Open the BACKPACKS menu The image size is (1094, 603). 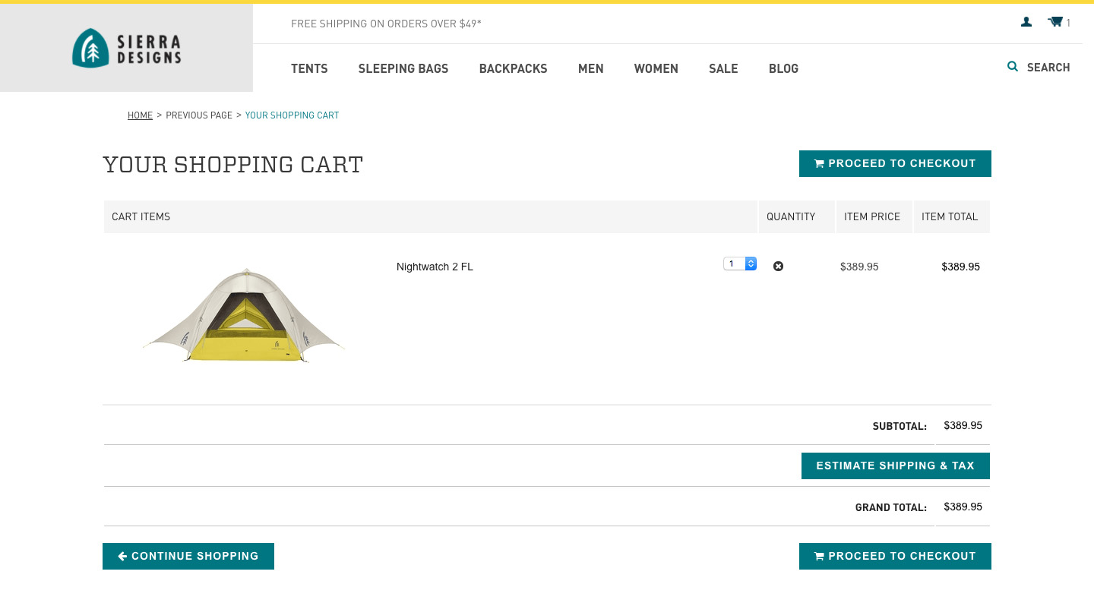(513, 68)
